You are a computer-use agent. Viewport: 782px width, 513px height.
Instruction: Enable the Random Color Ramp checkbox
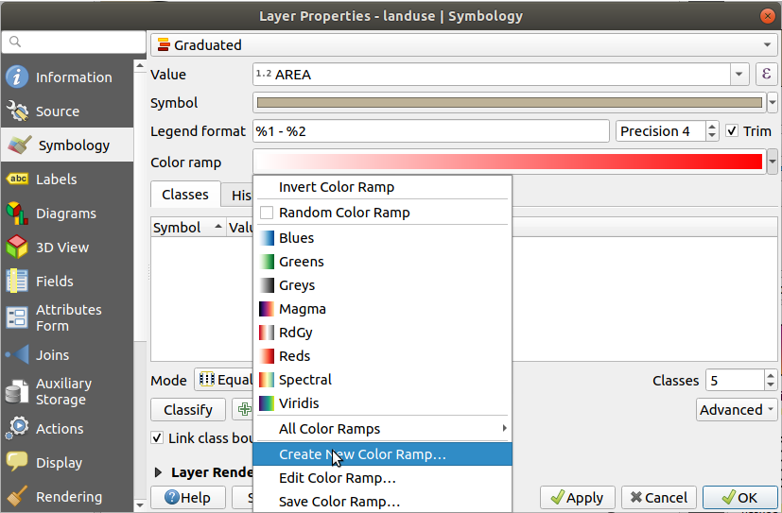pyautogui.click(x=267, y=213)
